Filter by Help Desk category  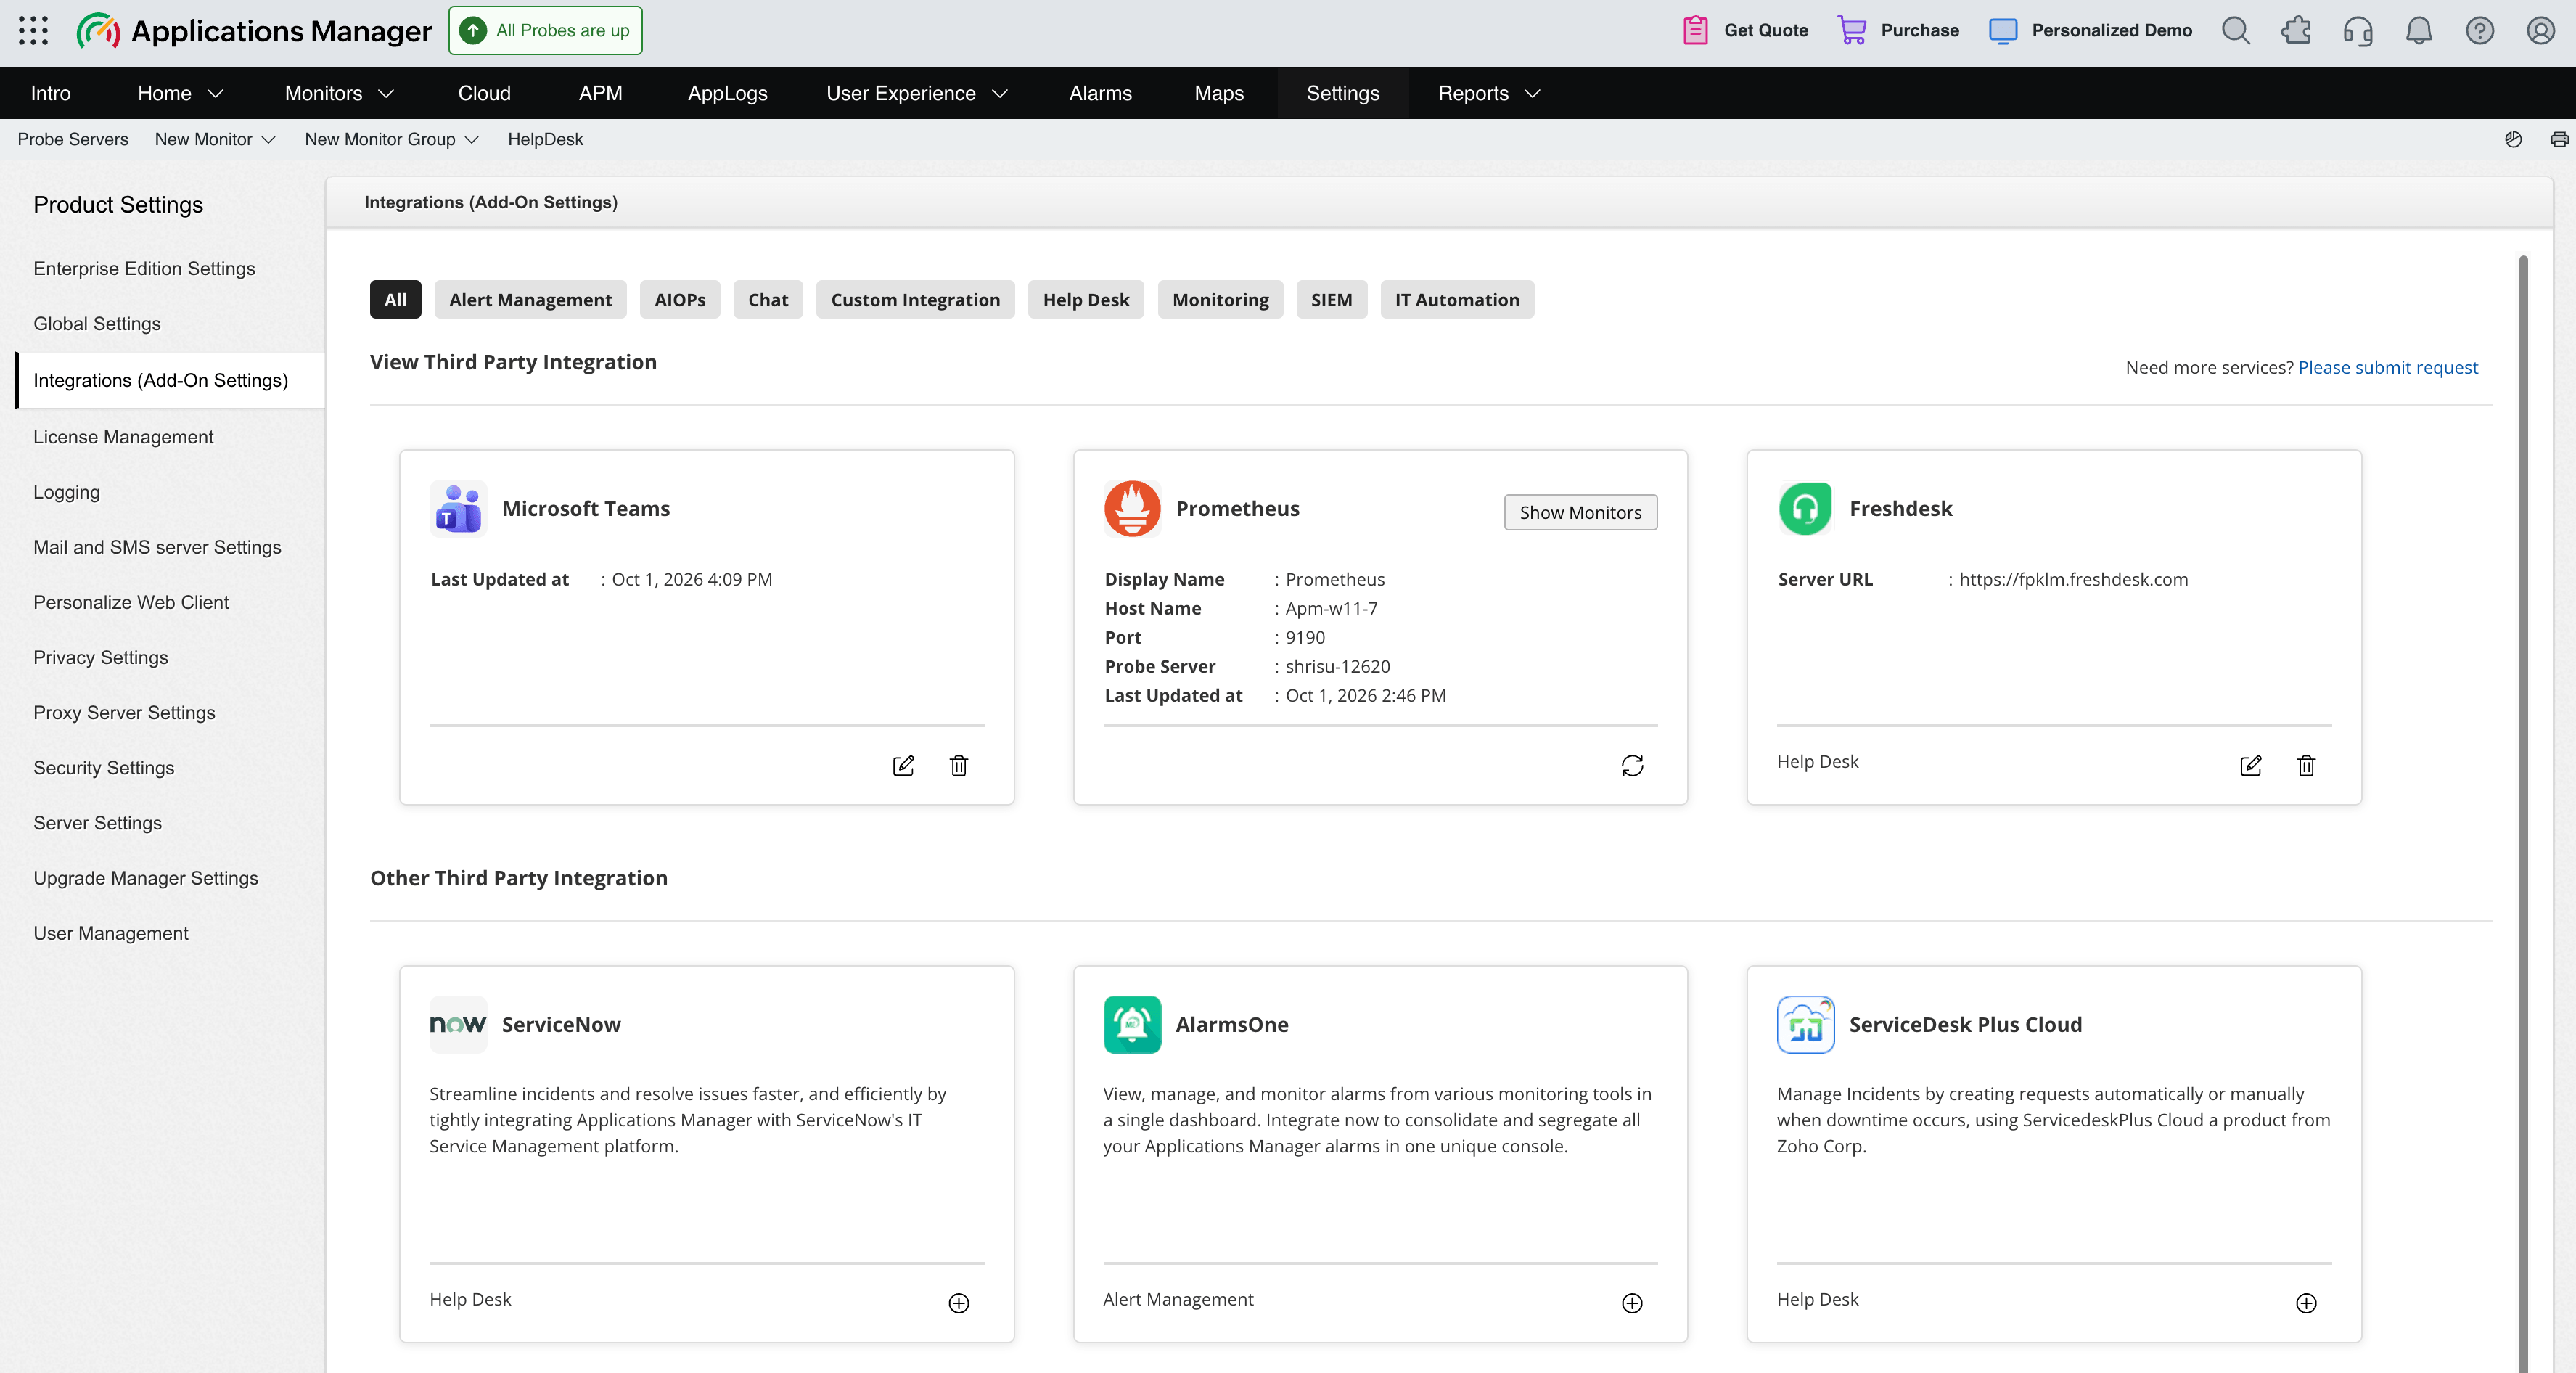pyautogui.click(x=1086, y=299)
